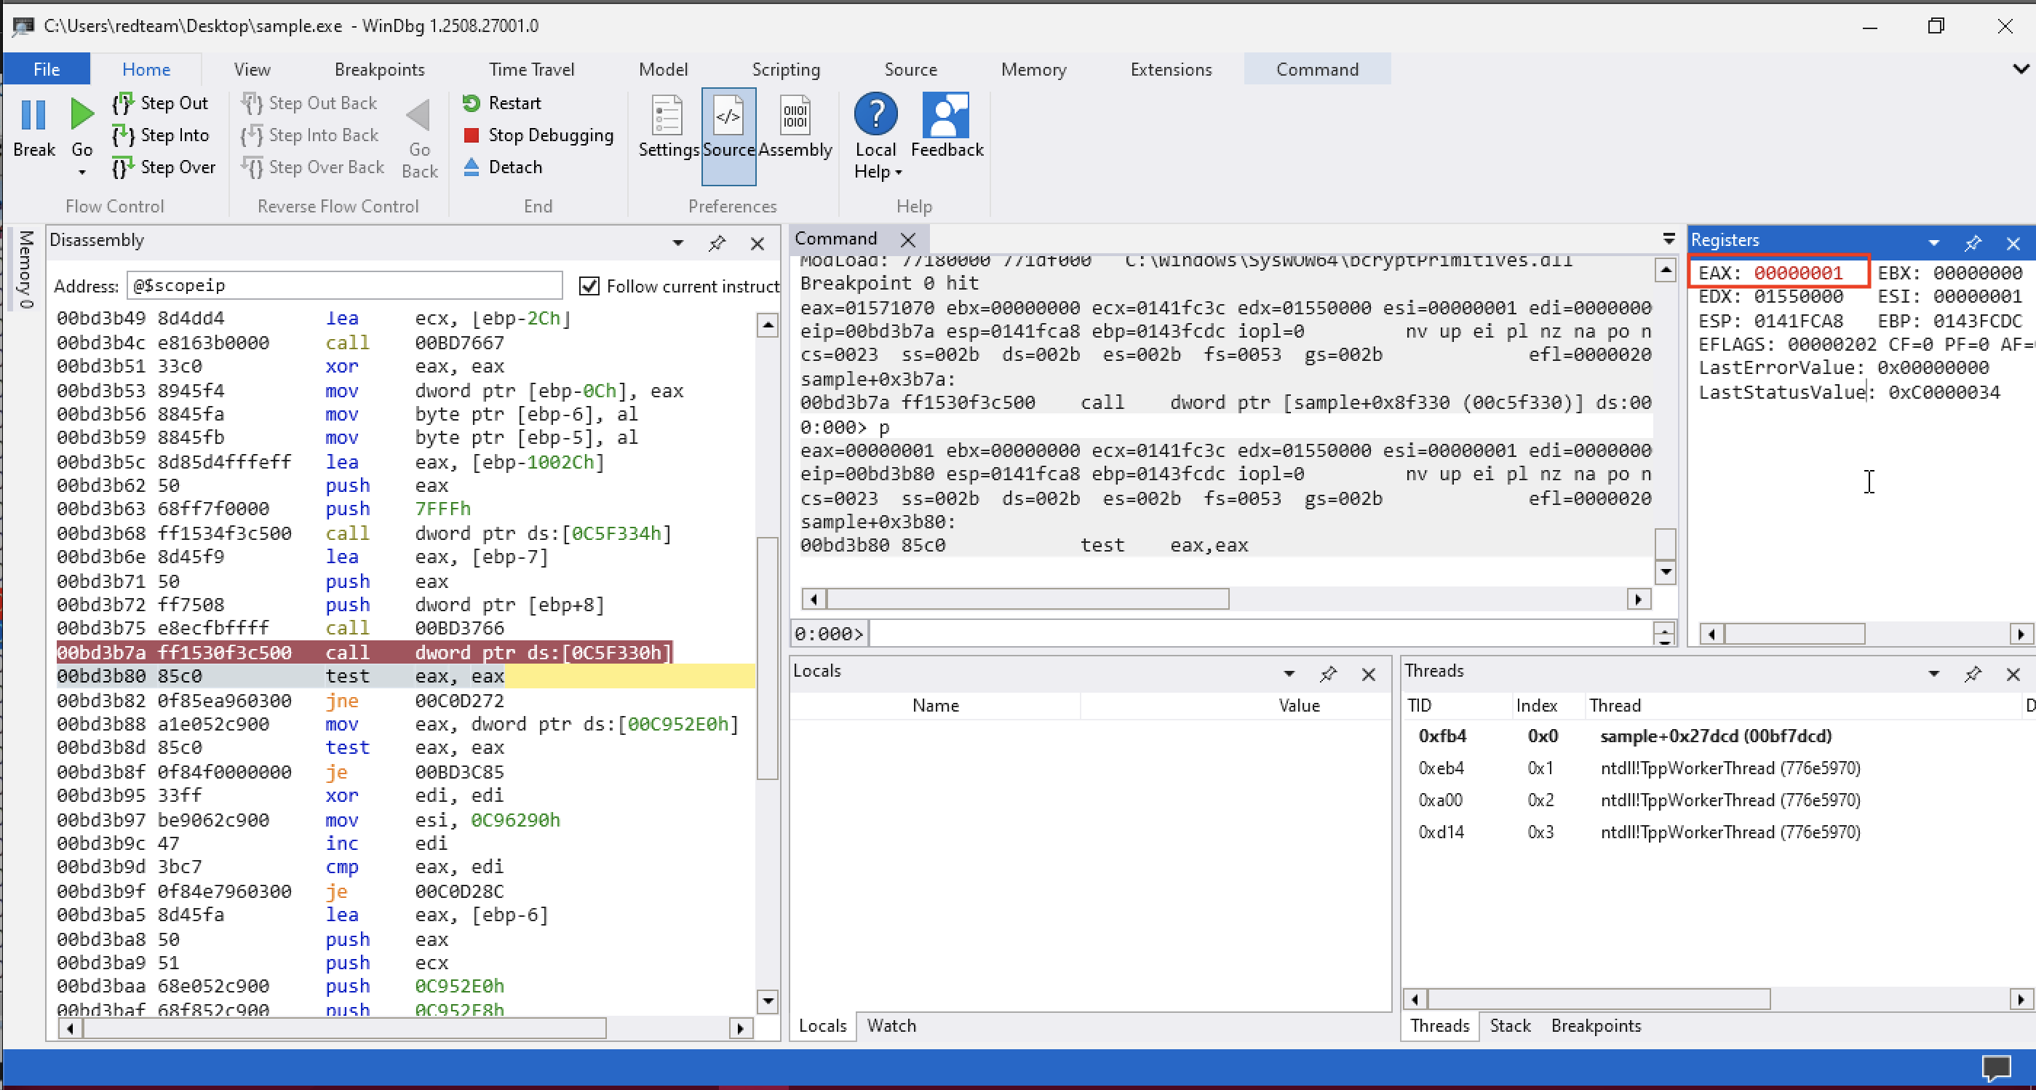Image resolution: width=2036 pixels, height=1090 pixels.
Task: Open the Settings preferences icon
Action: [668, 116]
